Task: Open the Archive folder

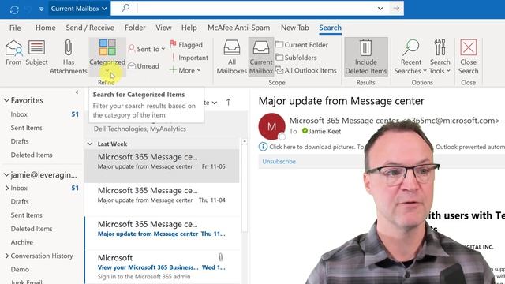Action: click(x=21, y=242)
